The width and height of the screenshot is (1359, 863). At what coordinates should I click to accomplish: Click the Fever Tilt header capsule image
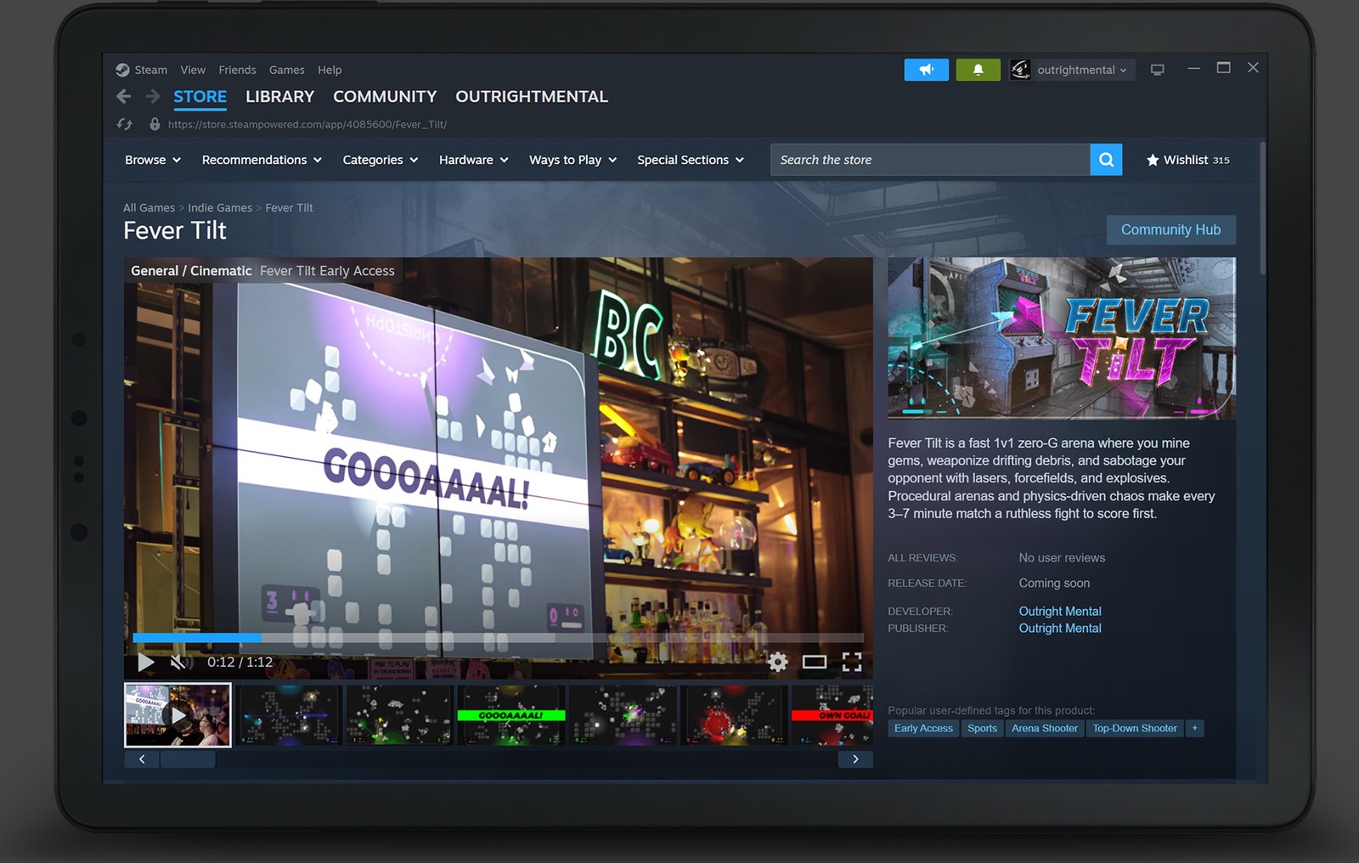pyautogui.click(x=1062, y=338)
